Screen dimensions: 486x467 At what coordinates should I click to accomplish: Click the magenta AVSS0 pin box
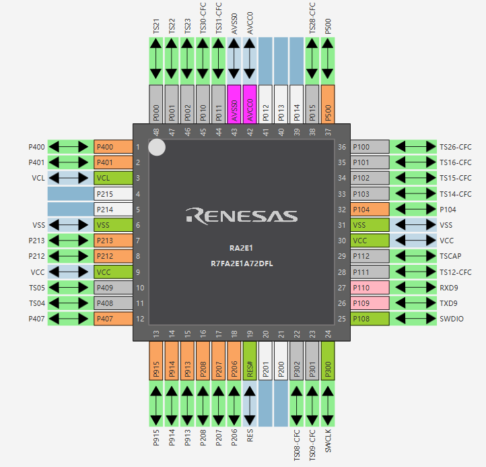[x=234, y=104]
